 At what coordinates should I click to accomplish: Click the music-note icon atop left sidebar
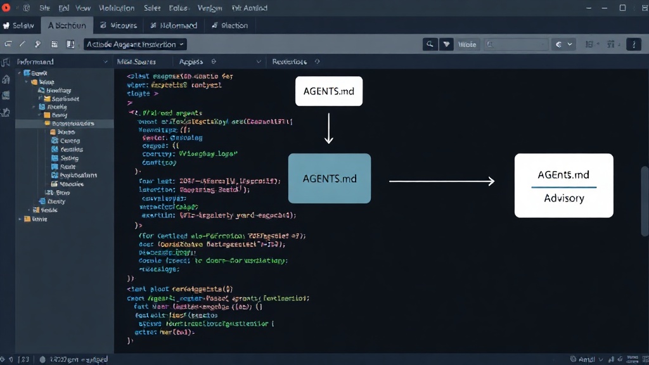click(x=6, y=63)
